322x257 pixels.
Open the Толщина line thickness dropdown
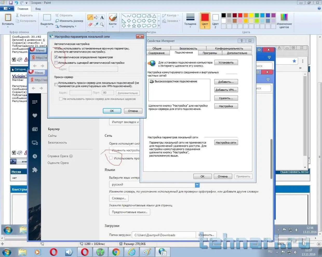190,21
